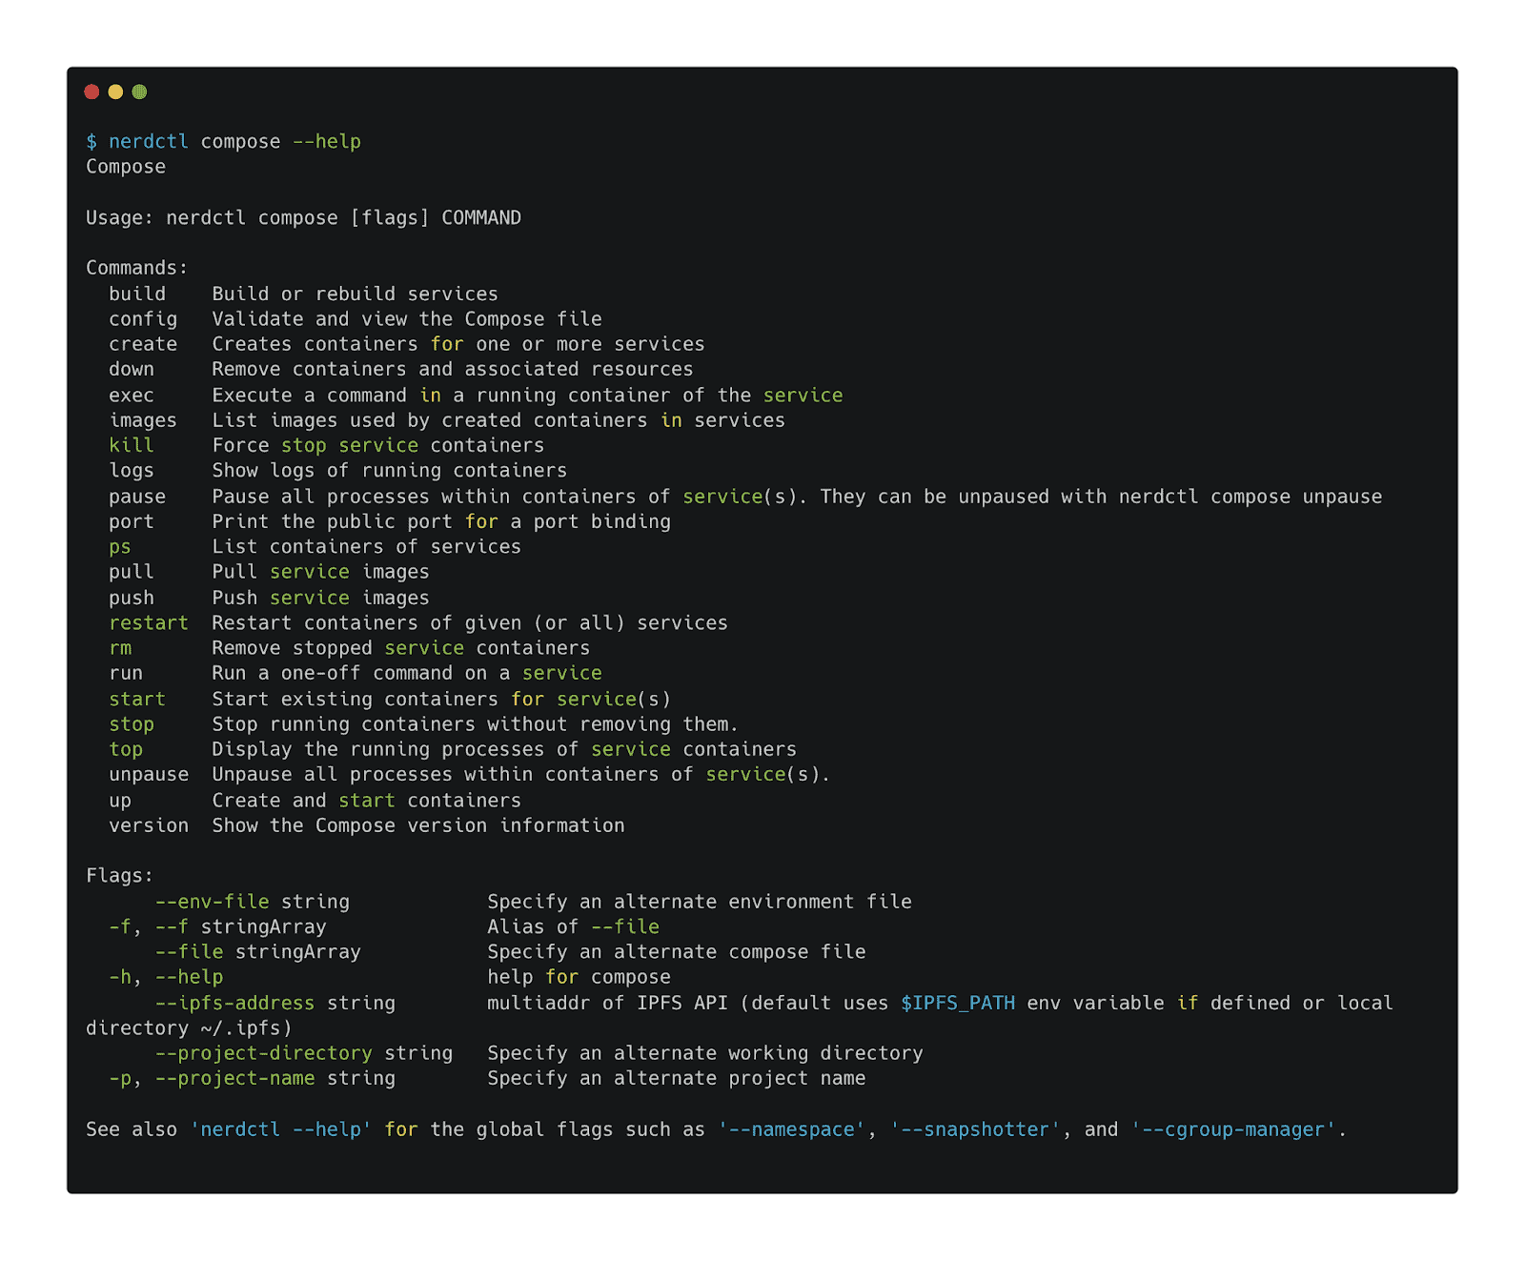Select the green 'restart' command name
Image resolution: width=1525 pixels, height=1261 pixels.
coord(149,622)
